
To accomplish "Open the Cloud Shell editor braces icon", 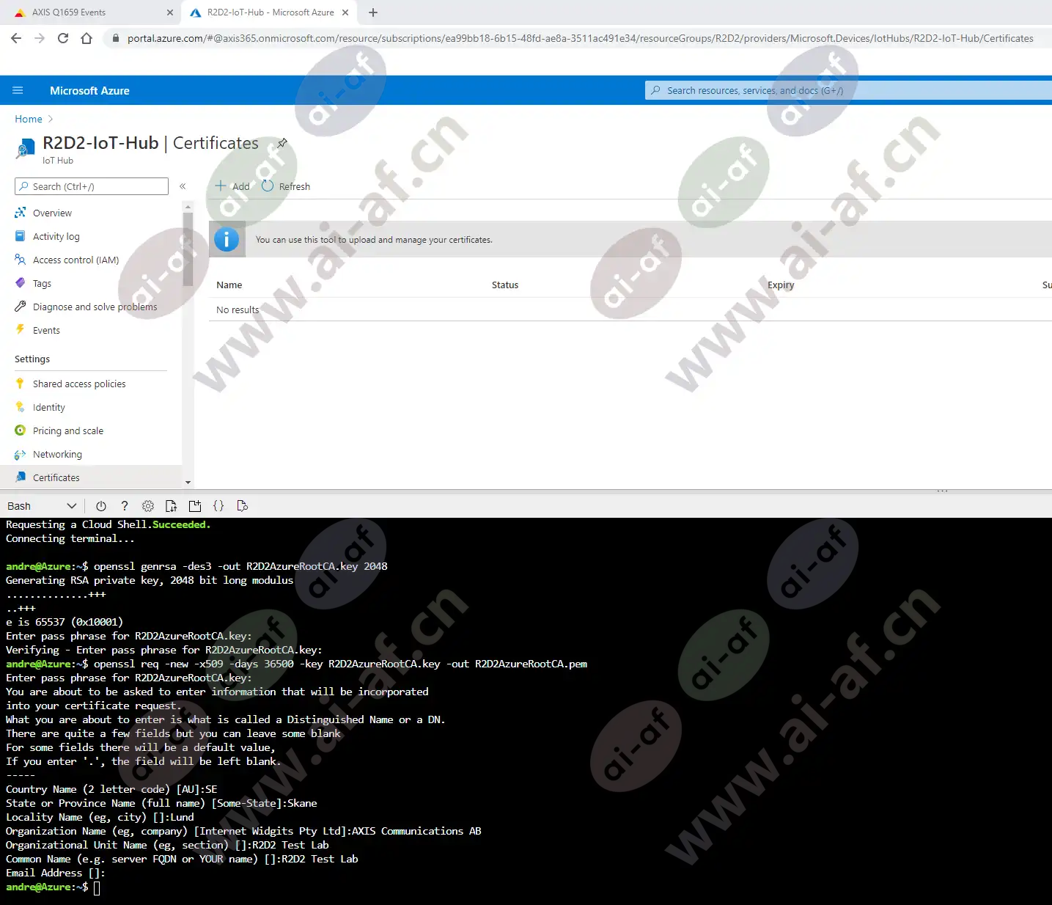I will (x=218, y=506).
